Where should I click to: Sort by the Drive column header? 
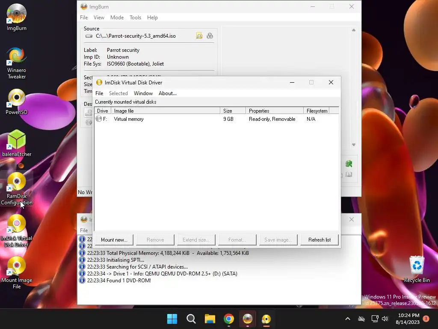pyautogui.click(x=103, y=111)
